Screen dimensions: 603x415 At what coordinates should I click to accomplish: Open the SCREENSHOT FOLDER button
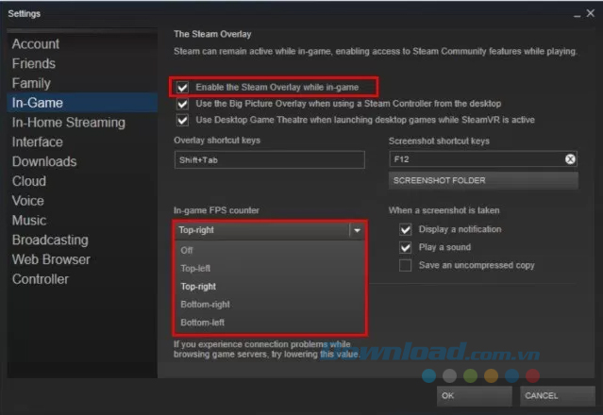pos(483,180)
